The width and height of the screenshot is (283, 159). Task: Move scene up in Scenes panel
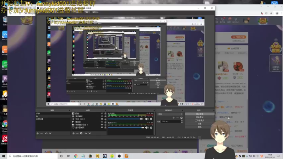[x=46, y=133]
